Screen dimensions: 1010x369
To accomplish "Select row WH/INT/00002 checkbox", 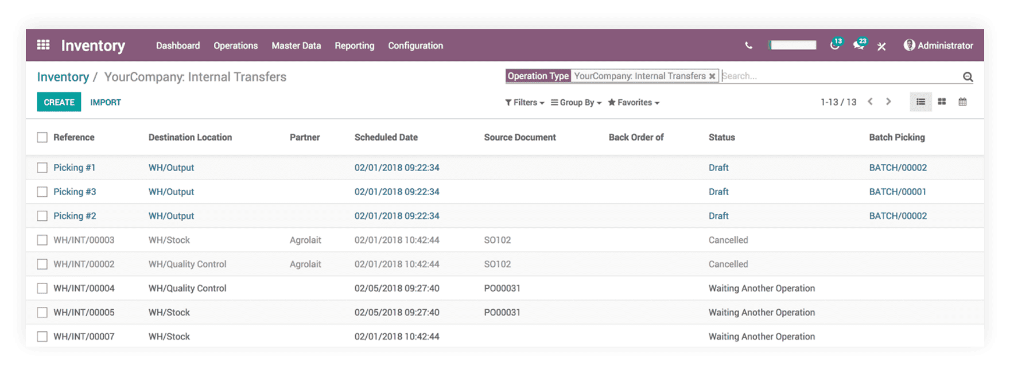I will 42,264.
